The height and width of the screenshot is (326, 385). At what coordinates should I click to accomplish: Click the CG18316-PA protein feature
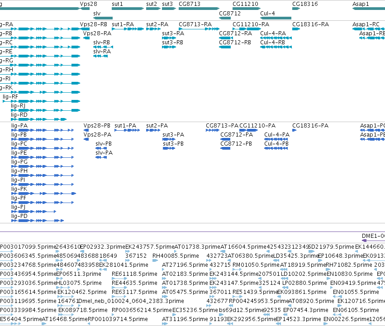point(295,130)
